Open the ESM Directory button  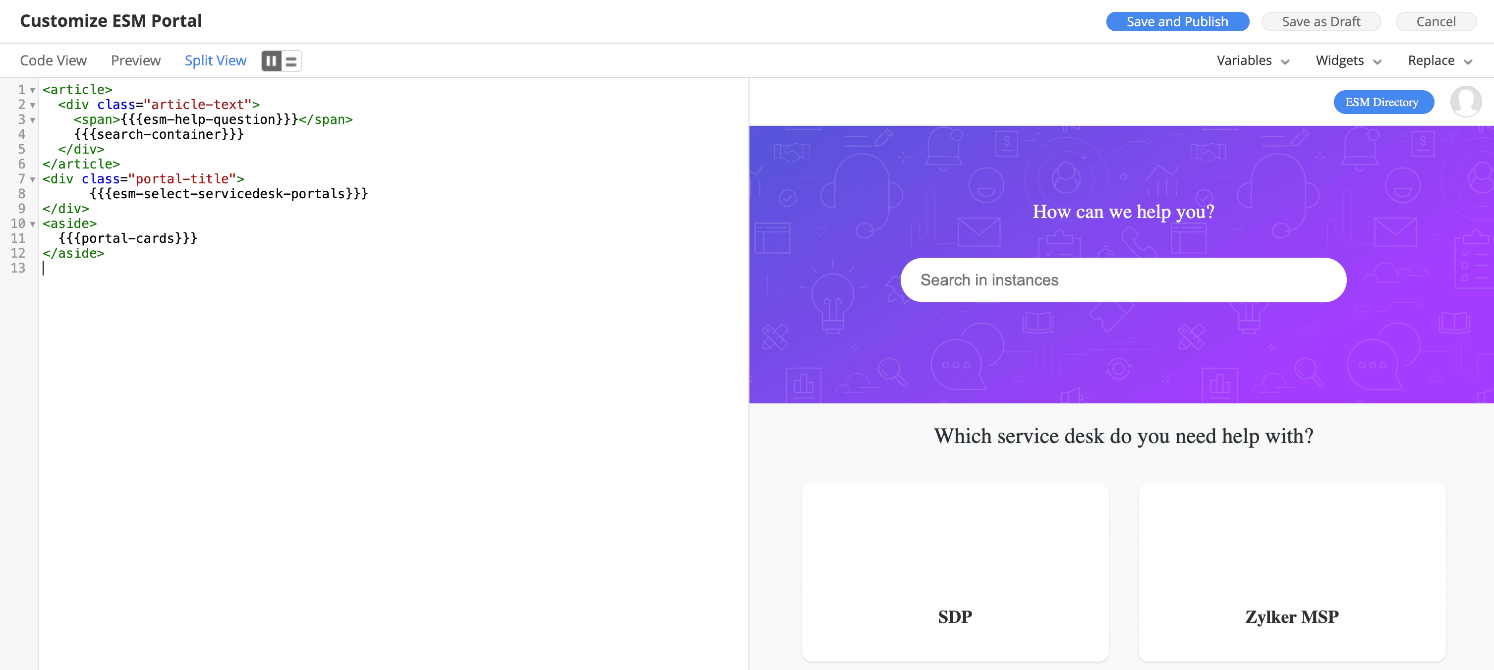coord(1383,103)
